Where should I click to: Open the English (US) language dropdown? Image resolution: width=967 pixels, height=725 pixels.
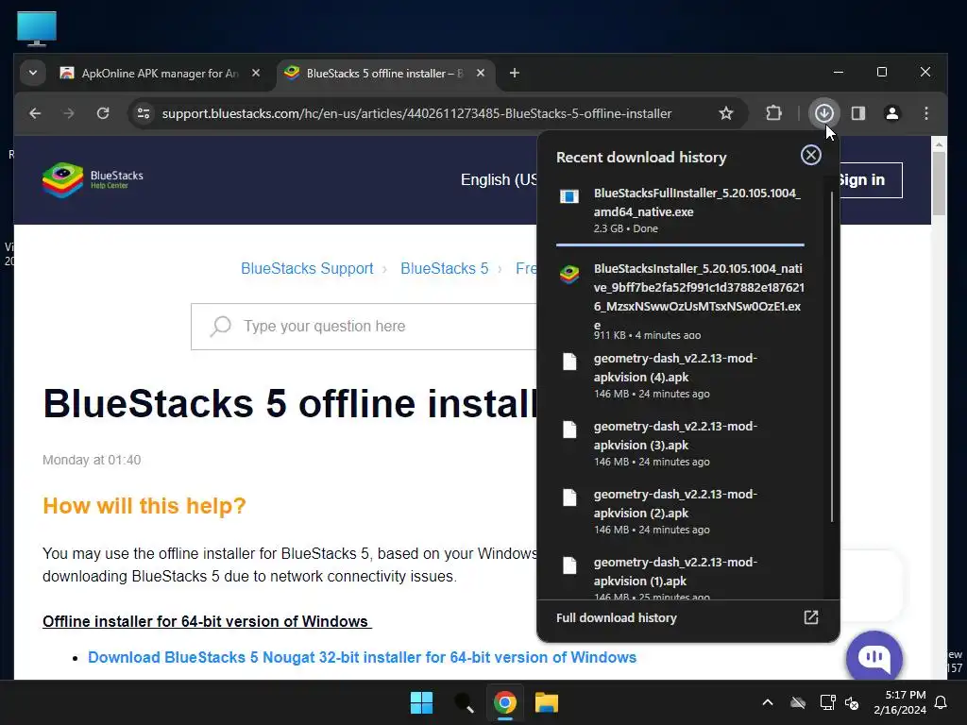tap(499, 180)
